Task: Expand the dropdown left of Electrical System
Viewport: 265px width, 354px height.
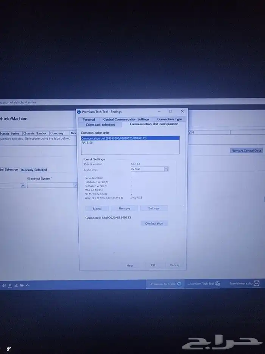Action: coord(23,186)
